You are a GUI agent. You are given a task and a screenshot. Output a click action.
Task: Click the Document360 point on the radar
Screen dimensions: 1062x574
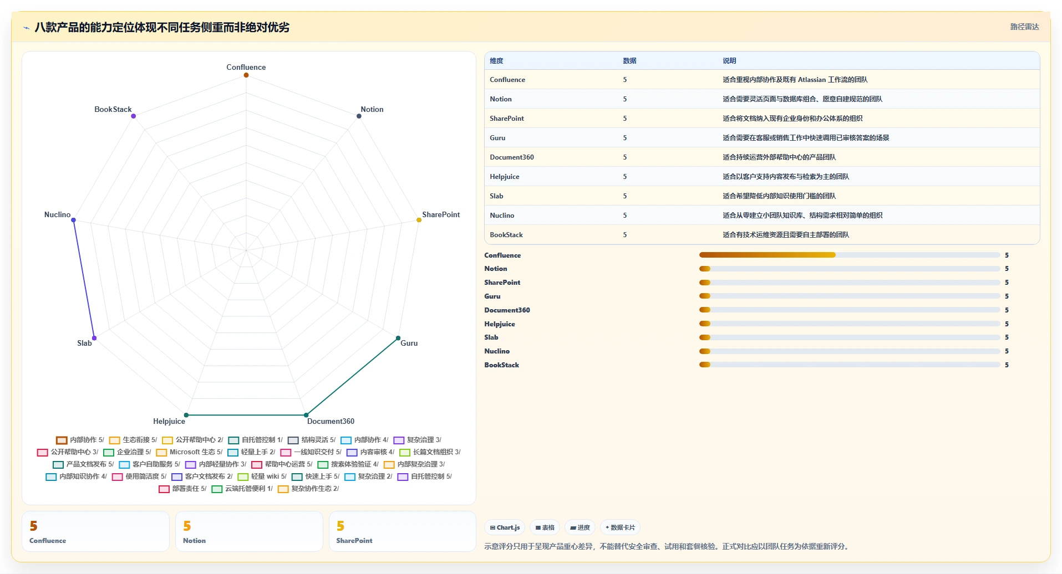[306, 415]
